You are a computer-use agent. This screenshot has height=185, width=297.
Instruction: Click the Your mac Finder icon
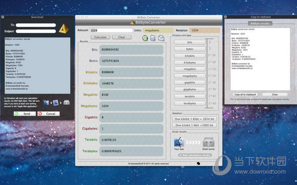coord(179,142)
